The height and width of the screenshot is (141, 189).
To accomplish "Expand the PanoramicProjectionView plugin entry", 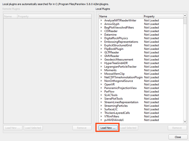I will click(101, 88).
